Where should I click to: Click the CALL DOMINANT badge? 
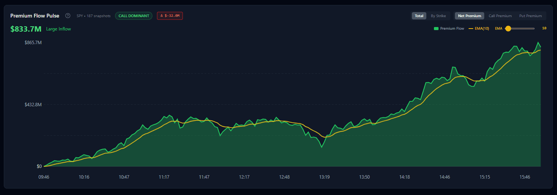click(x=134, y=16)
